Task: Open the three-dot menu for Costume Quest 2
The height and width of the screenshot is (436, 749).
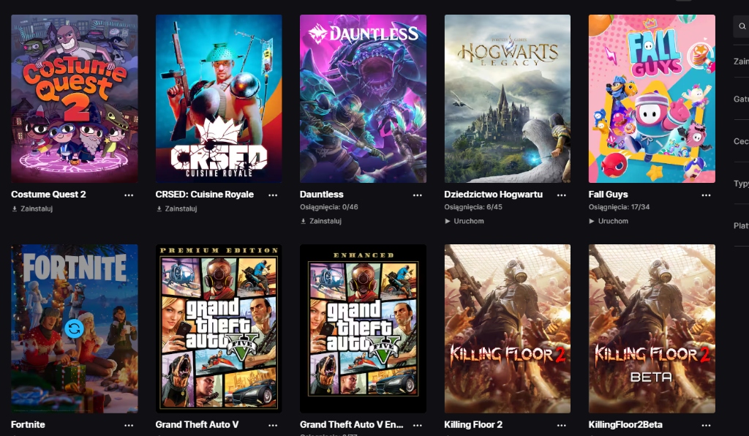Action: 129,195
